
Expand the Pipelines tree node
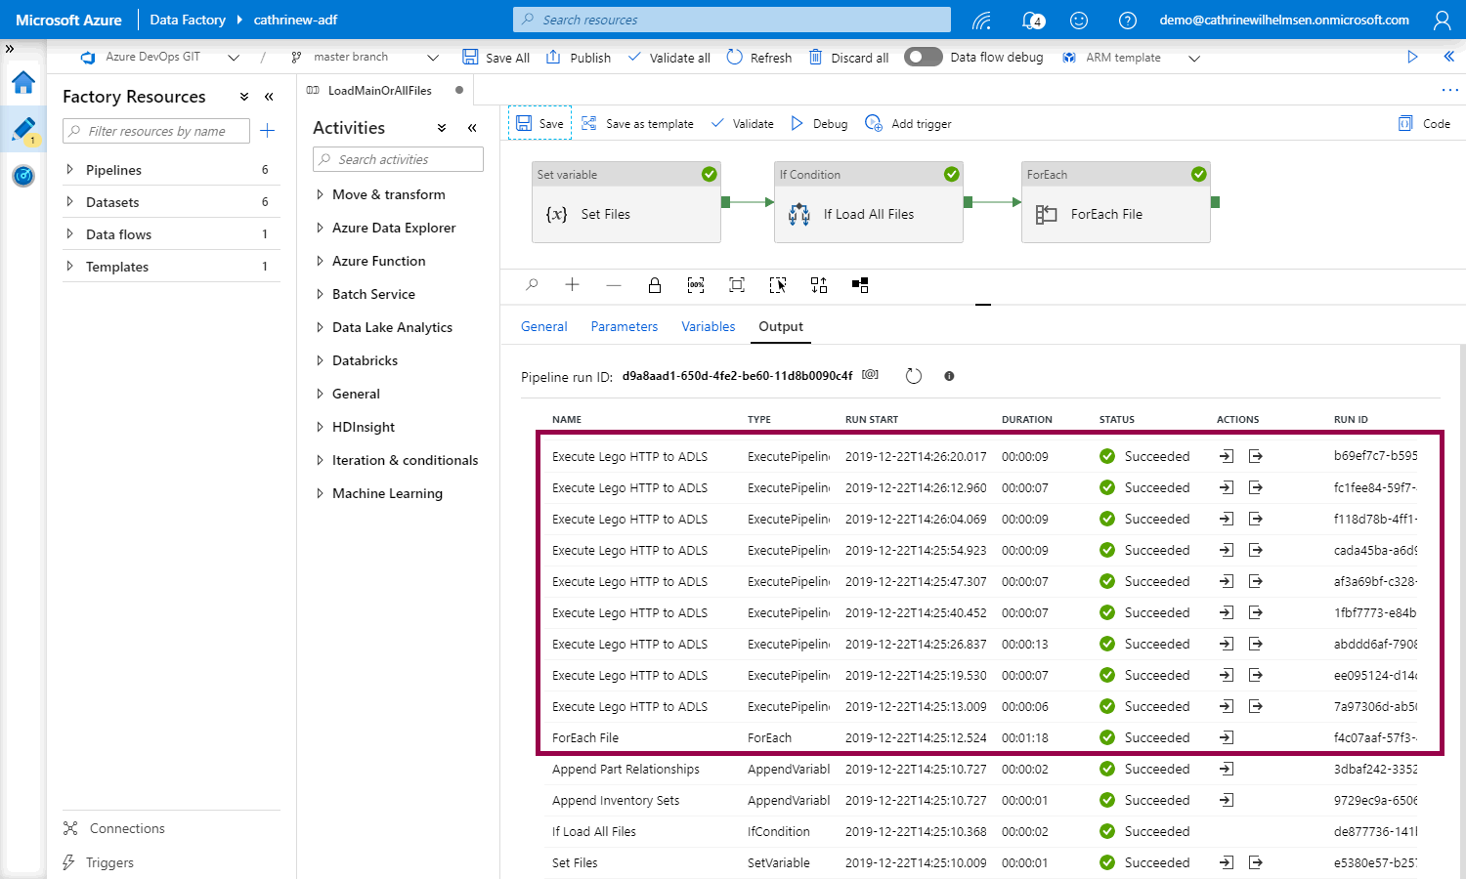click(x=70, y=170)
